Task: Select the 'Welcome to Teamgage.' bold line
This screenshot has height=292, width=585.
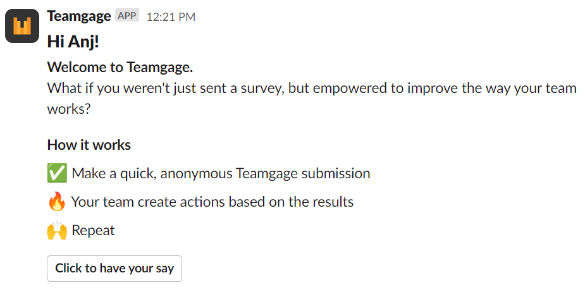Action: point(120,68)
